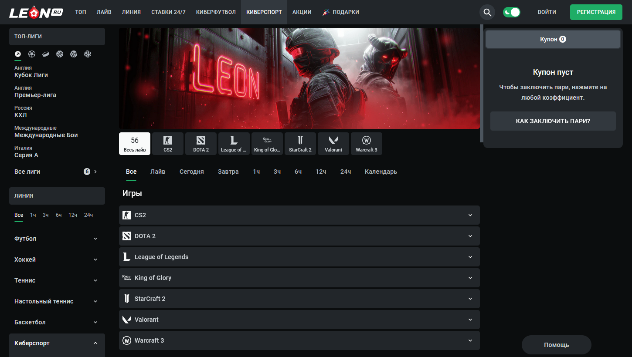
Task: Expand the DOTA 2 row chevron in Игры
Action: coord(470,236)
